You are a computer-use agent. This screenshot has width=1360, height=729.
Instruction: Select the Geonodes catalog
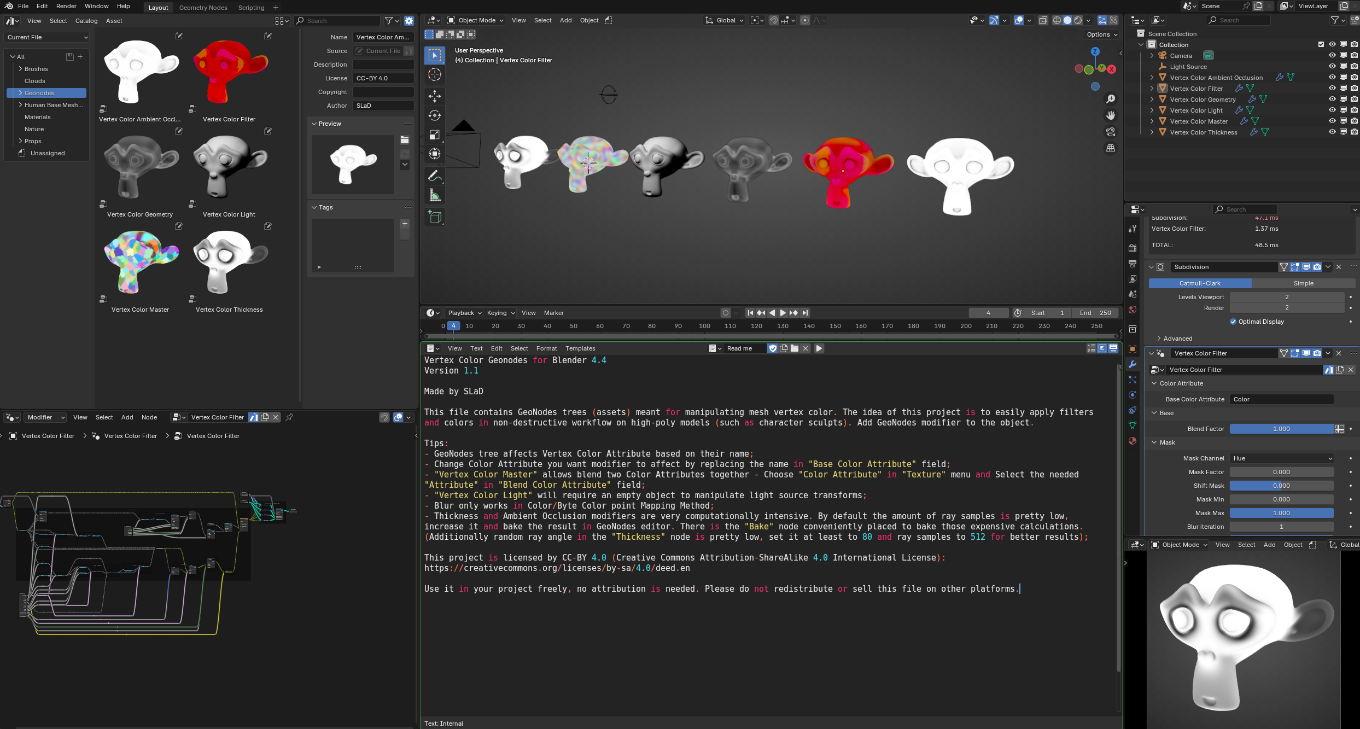point(46,93)
